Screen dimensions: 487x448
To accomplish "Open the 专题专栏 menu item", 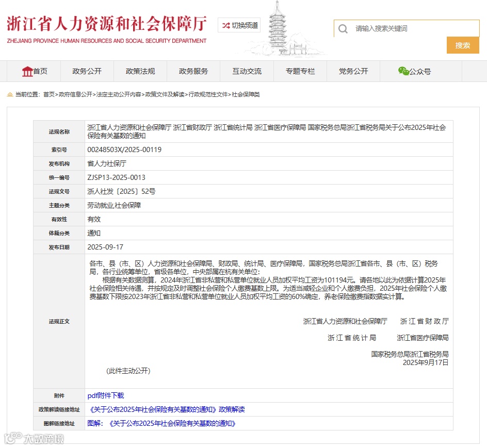I will (300, 72).
